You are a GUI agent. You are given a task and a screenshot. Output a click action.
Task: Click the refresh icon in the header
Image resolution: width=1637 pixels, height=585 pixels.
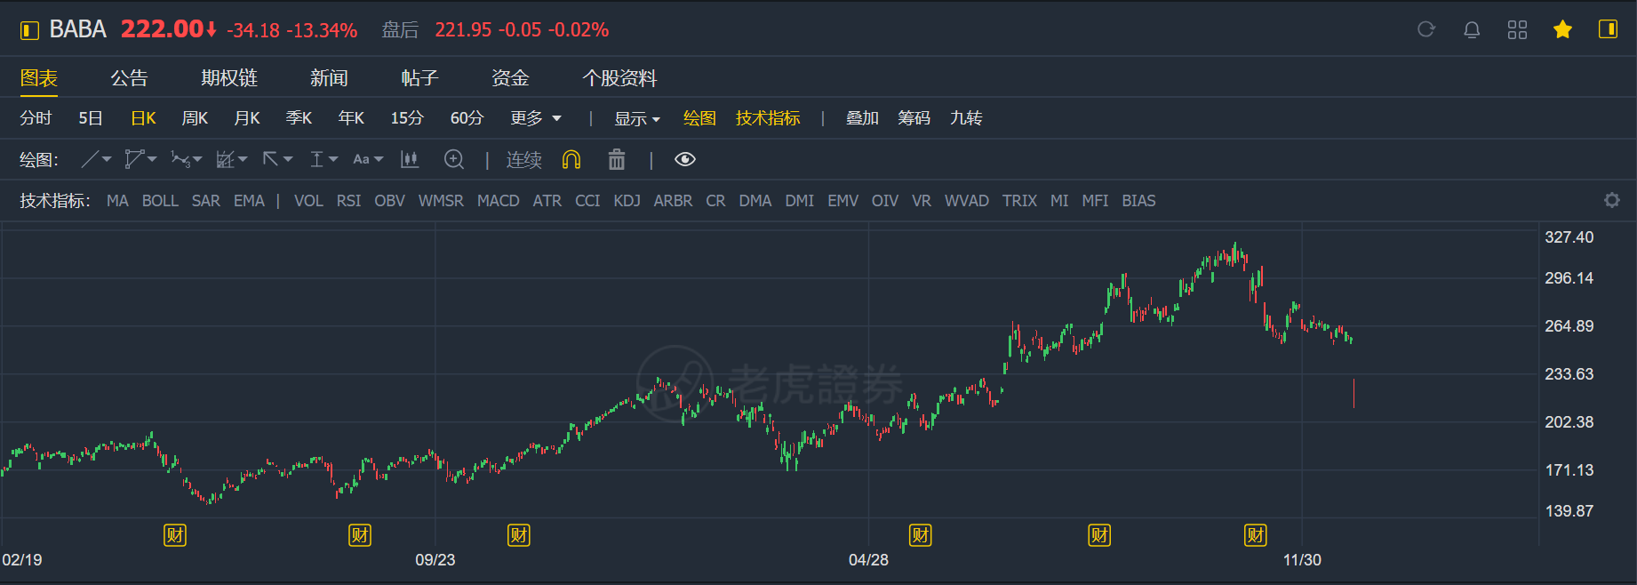click(x=1426, y=29)
